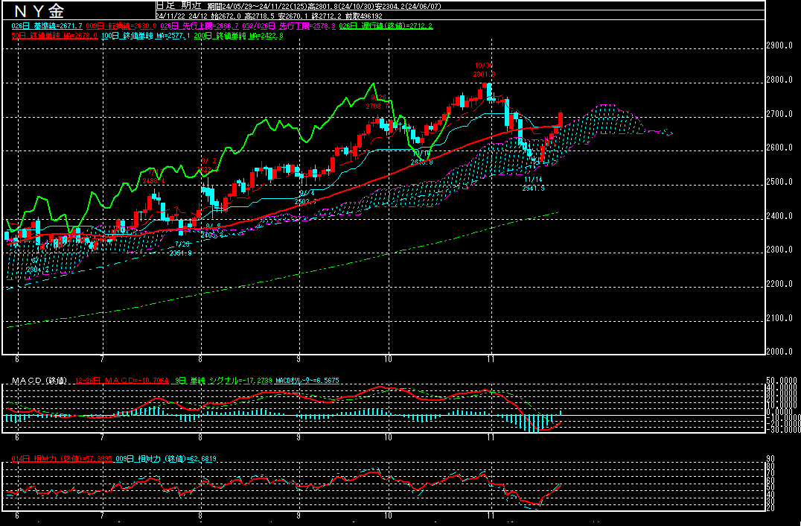This screenshot has width=801, height=526.
Task: Click month 10 on the price chart axis
Action: (x=389, y=359)
